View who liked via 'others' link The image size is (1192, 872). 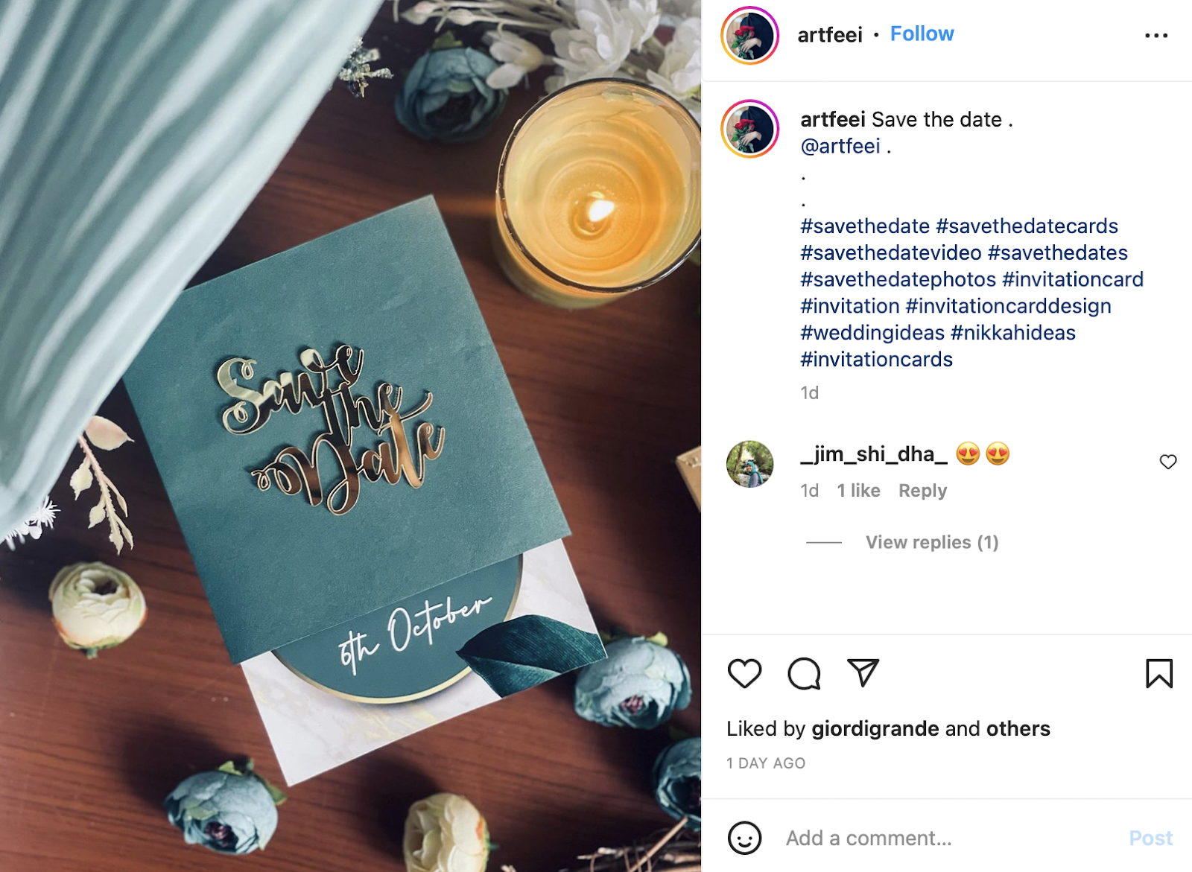pos(1018,728)
